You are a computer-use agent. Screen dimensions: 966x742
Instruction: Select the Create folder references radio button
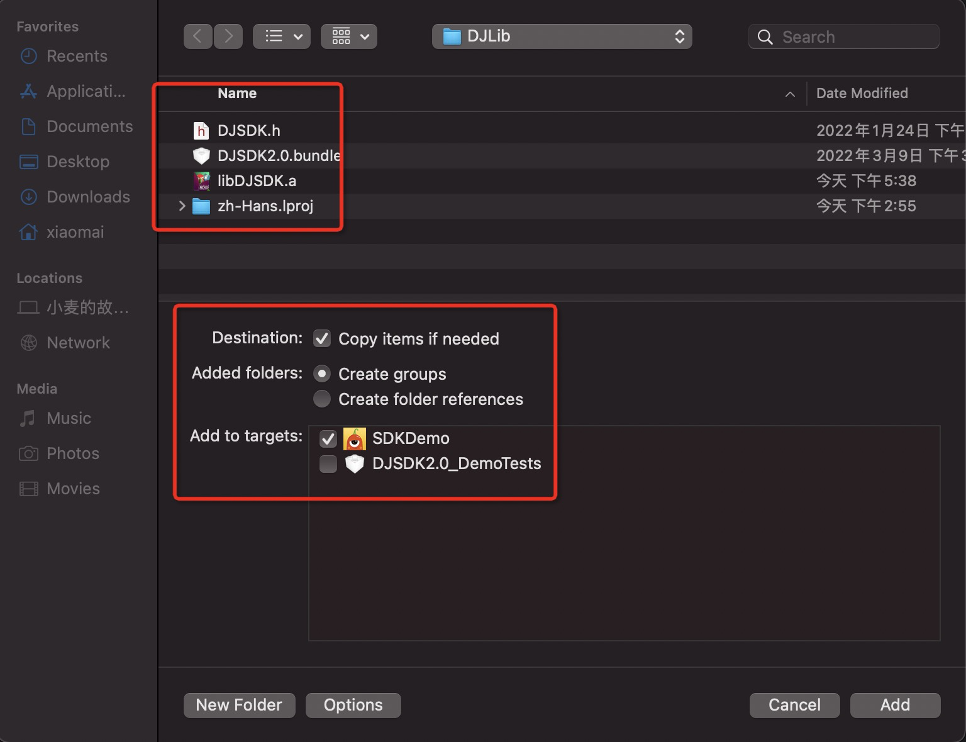pyautogui.click(x=322, y=399)
